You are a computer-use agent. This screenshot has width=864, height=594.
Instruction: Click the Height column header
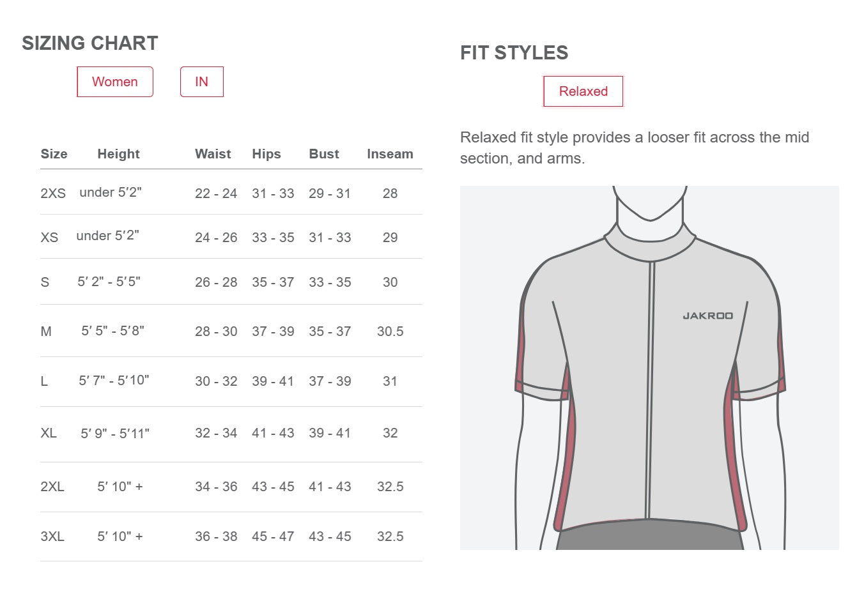118,154
